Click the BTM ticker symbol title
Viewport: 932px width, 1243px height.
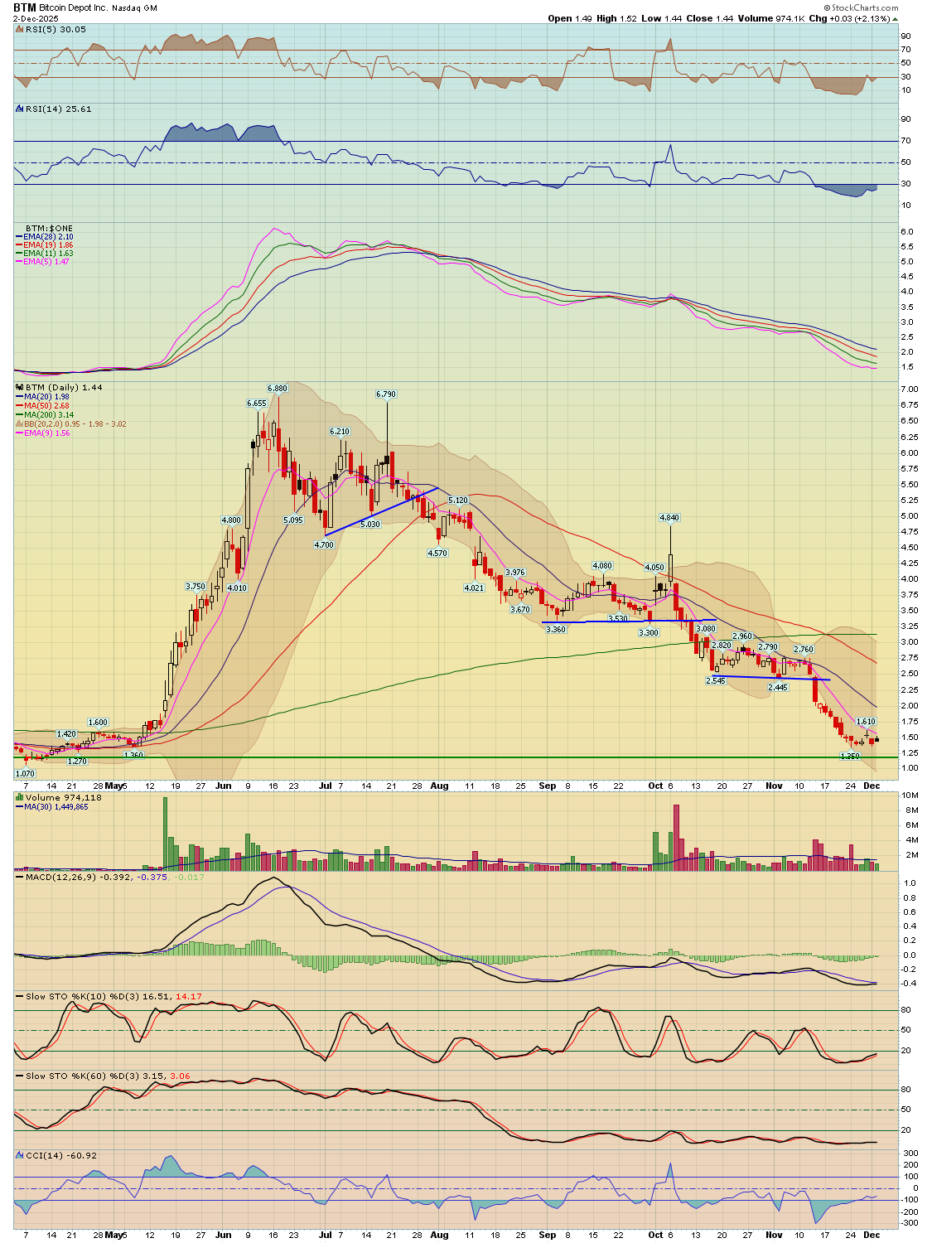tap(24, 7)
